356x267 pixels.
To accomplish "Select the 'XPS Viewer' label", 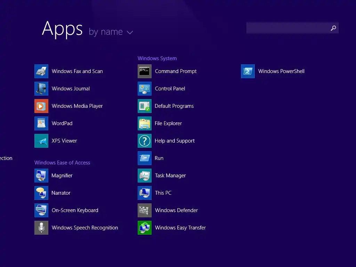I will (x=64, y=141).
